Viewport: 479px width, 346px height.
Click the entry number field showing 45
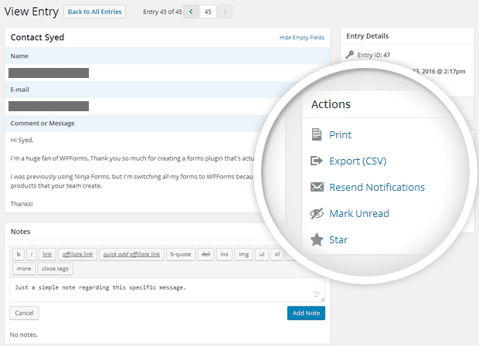[x=208, y=12]
